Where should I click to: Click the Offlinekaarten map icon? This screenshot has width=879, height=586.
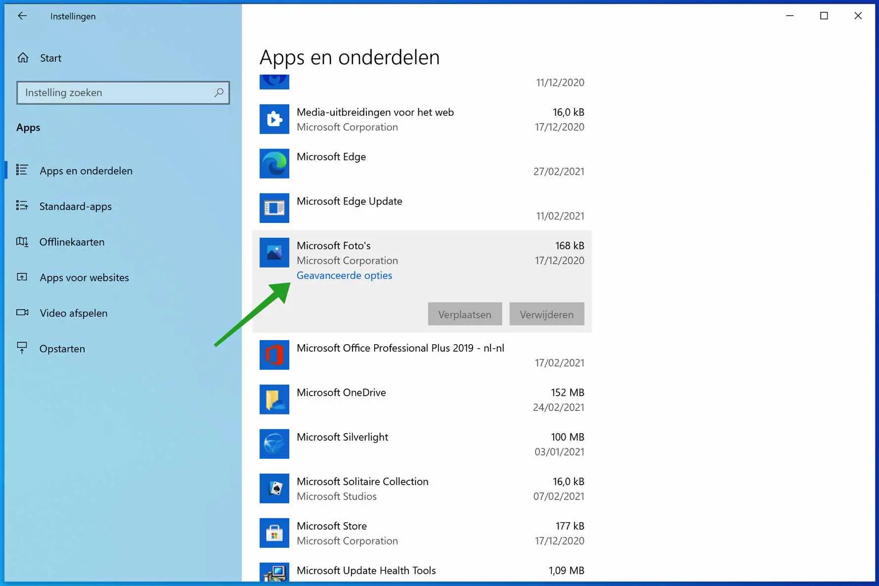[22, 241]
